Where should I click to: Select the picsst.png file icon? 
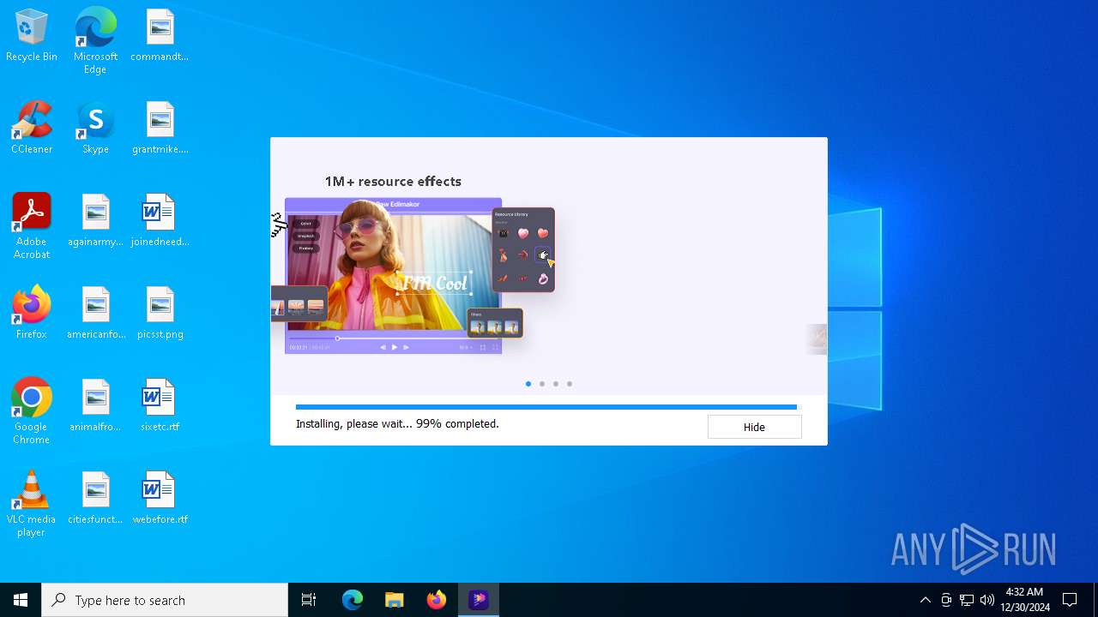pyautogui.click(x=160, y=314)
